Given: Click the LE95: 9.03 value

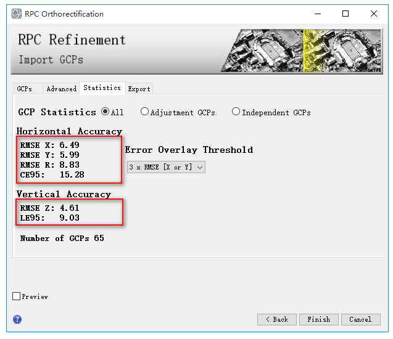Looking at the screenshot, I should tap(49, 218).
